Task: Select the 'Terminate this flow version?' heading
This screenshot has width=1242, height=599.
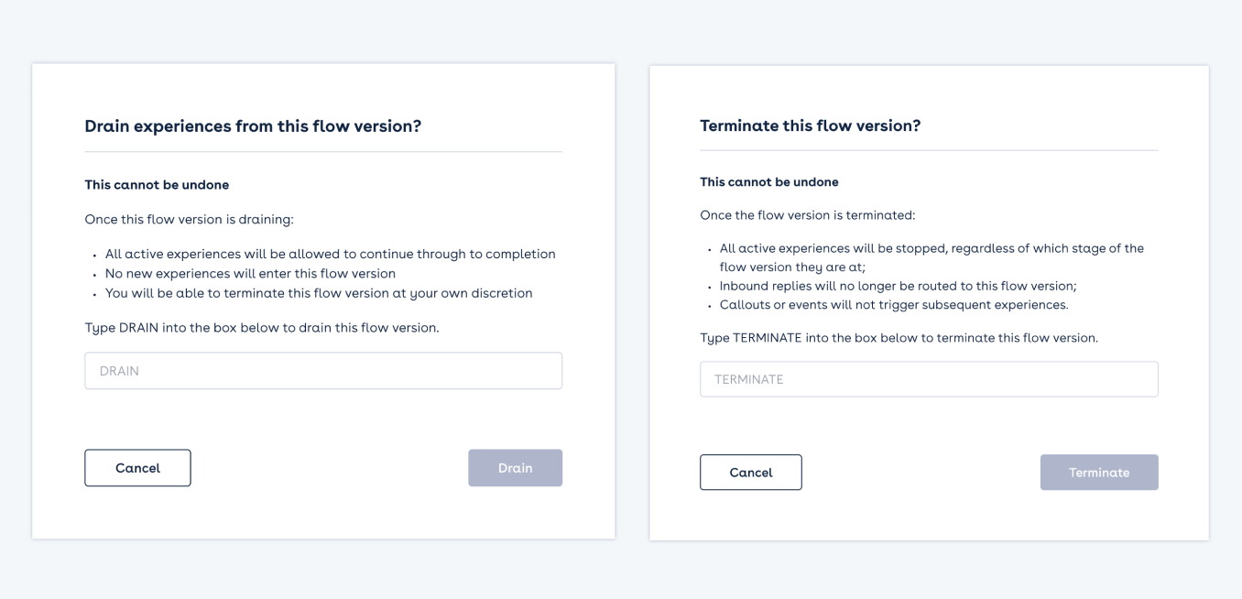Action: (x=810, y=125)
